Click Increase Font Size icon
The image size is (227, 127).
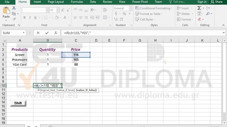tap(62, 10)
